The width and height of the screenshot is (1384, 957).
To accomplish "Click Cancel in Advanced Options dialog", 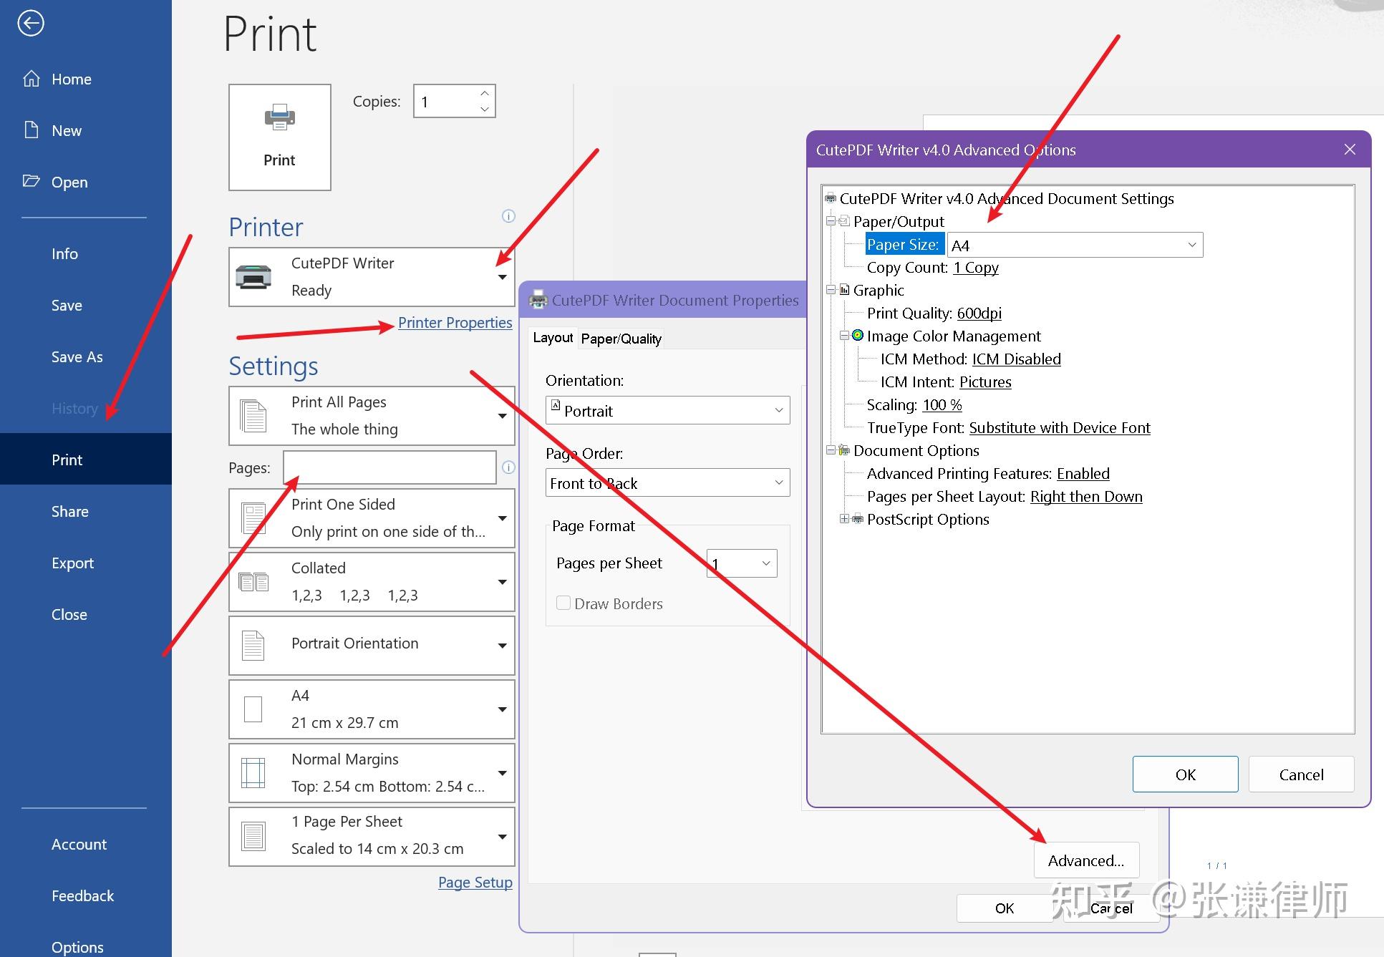I will tap(1301, 774).
